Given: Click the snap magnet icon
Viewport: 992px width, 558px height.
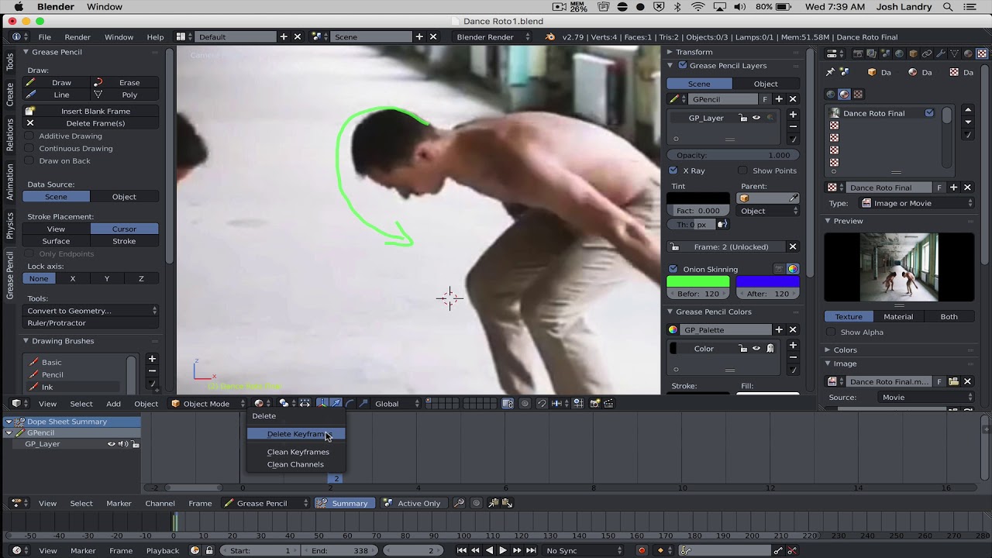Looking at the screenshot, I should pos(542,403).
